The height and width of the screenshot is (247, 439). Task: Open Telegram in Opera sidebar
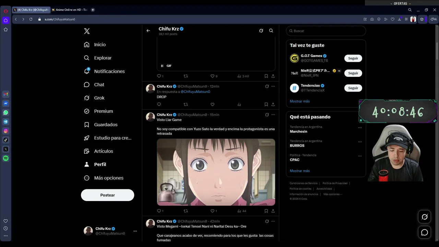pyautogui.click(x=6, y=122)
